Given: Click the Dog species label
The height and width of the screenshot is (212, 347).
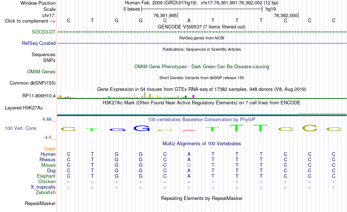Looking at the screenshot, I should pyautogui.click(x=52, y=170).
